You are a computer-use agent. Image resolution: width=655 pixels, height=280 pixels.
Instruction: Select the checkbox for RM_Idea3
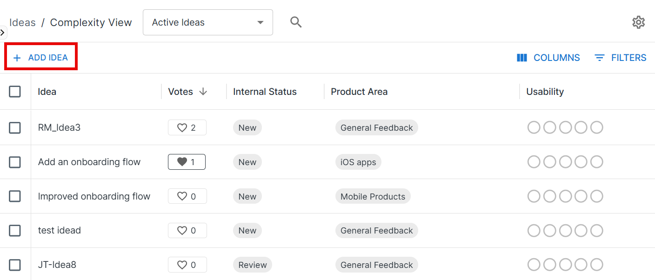pyautogui.click(x=15, y=127)
